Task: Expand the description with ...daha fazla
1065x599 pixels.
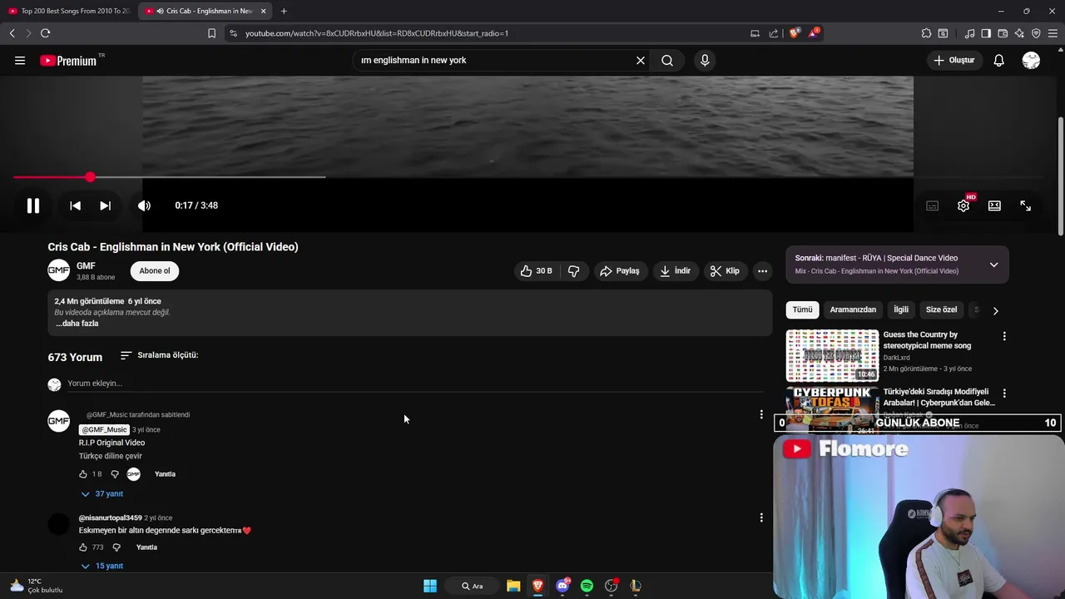Action: pos(77,324)
